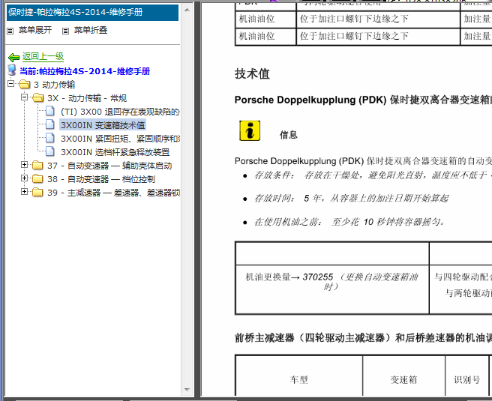Image resolution: width=492 pixels, height=401 pixels.
Task: Select 3X - 动力传输 - 常规 item
Action: 87,98
